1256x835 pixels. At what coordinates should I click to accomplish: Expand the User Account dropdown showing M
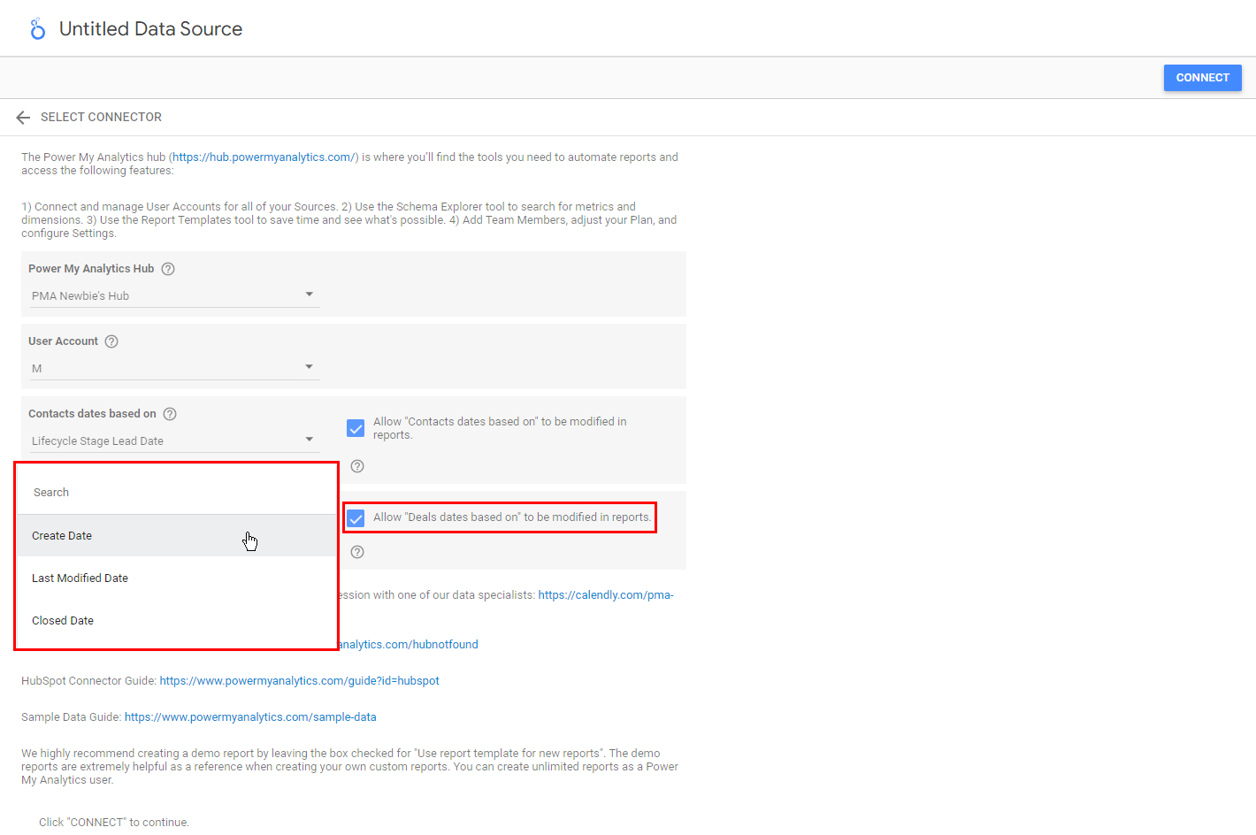point(174,368)
